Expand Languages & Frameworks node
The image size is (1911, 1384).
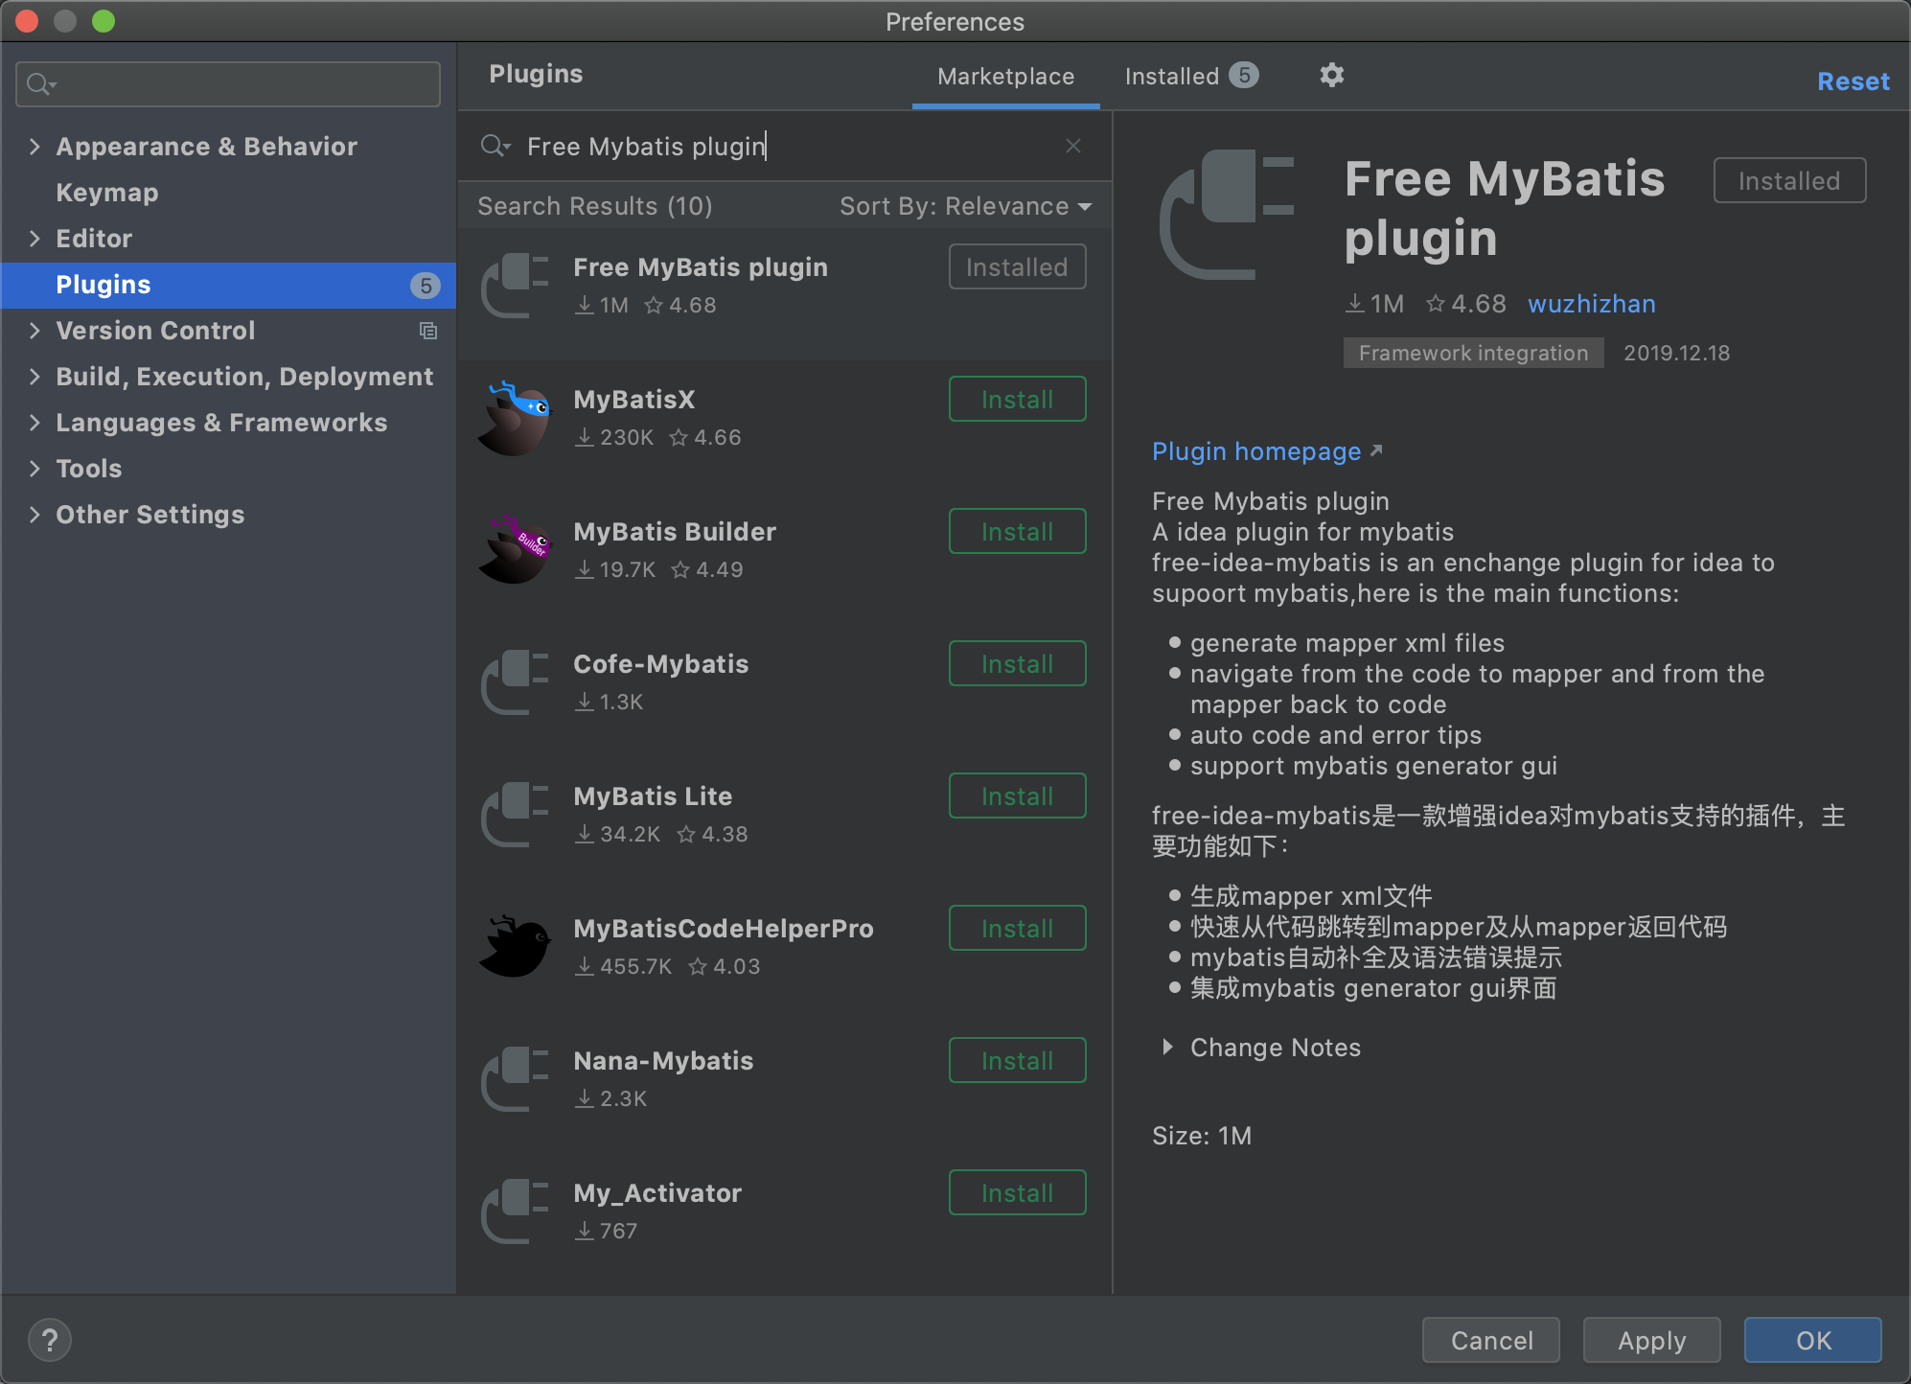click(x=35, y=423)
